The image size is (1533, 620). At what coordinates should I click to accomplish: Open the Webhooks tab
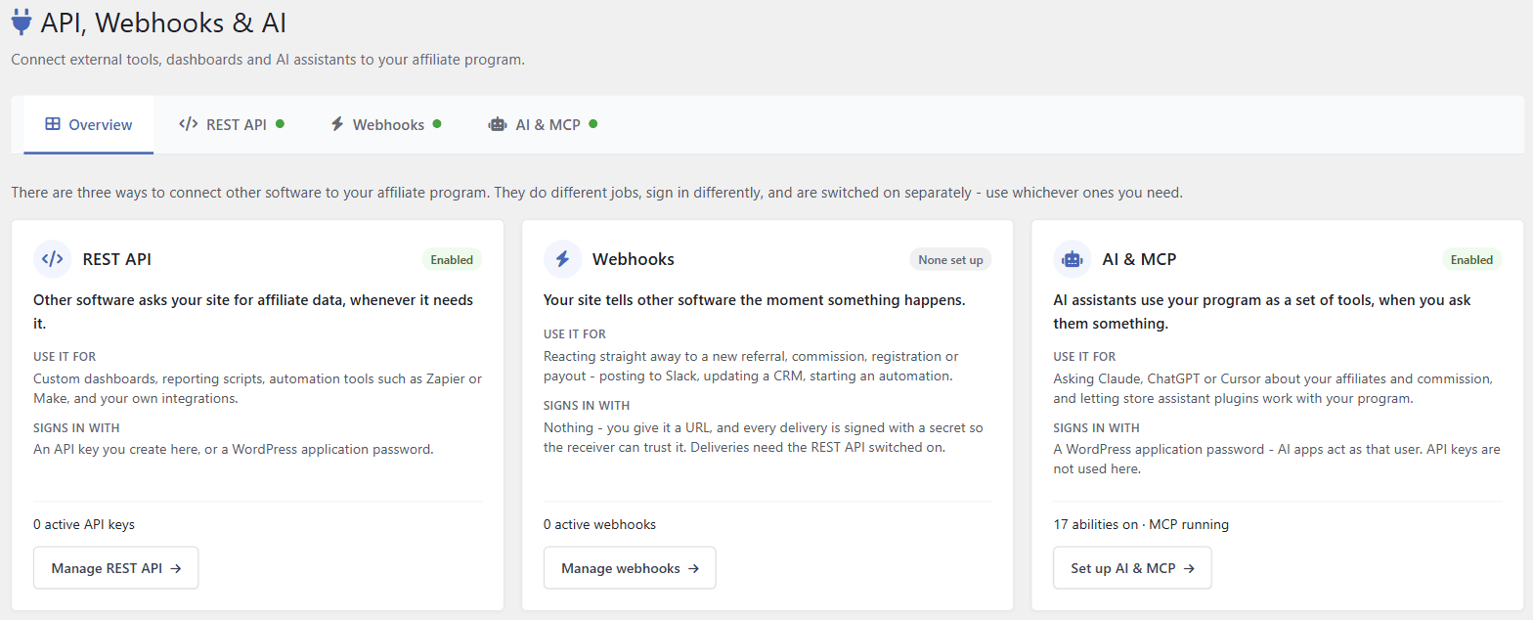(386, 125)
